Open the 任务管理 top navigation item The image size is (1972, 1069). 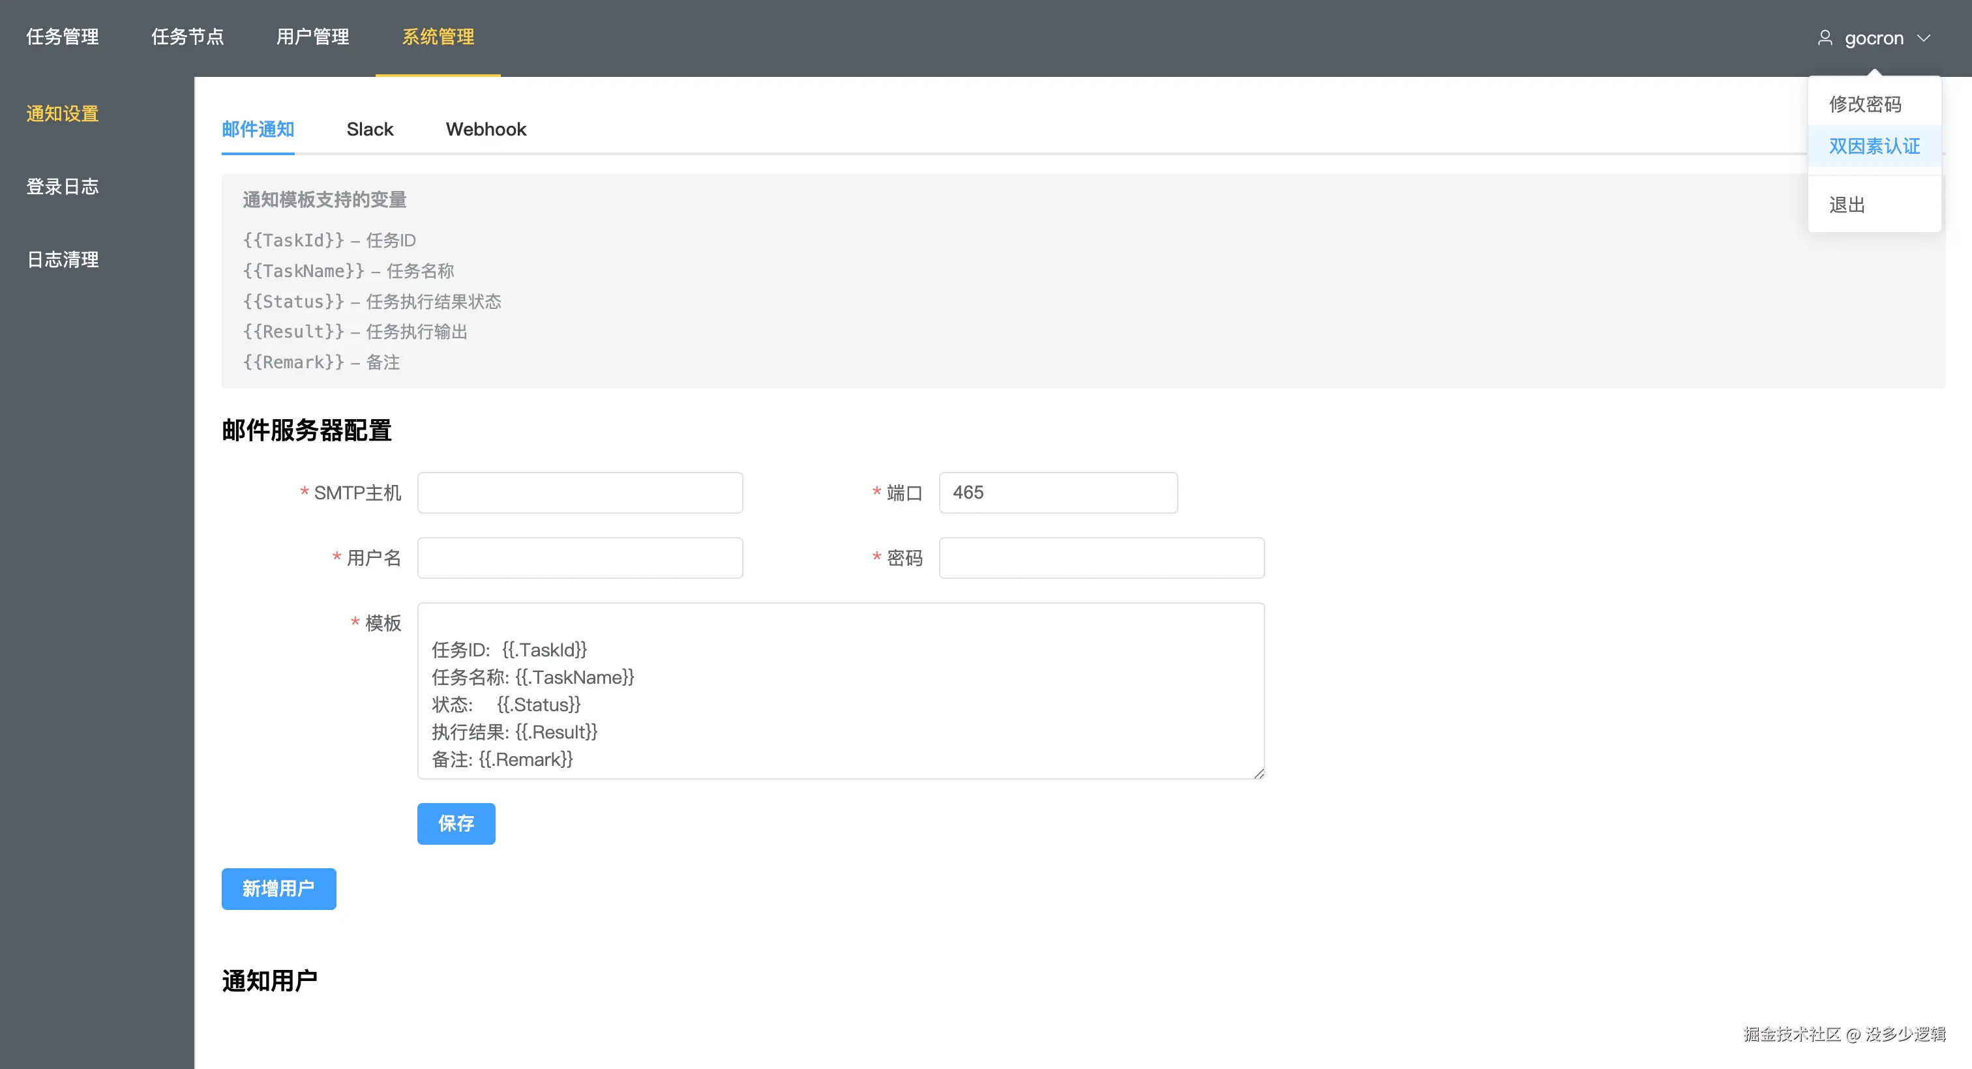tap(63, 37)
